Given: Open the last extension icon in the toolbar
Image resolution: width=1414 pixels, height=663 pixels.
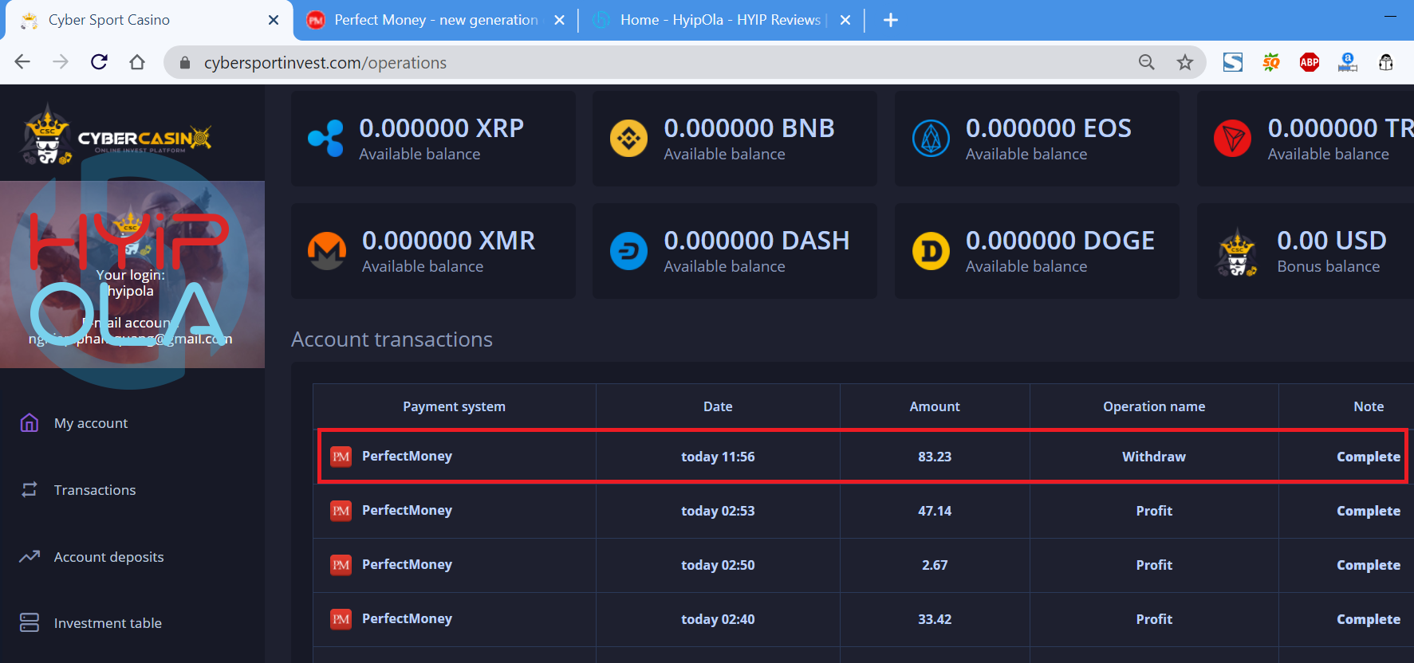Looking at the screenshot, I should [x=1386, y=62].
